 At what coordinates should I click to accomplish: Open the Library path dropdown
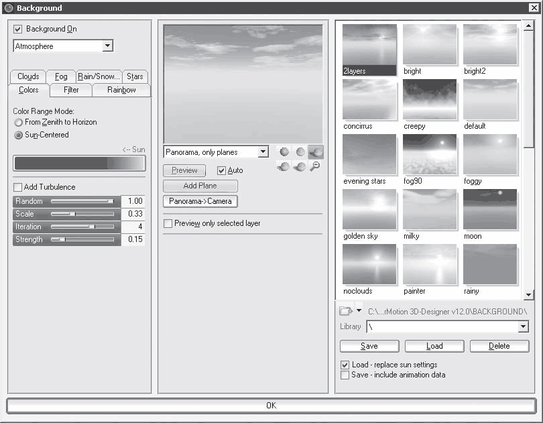523,326
